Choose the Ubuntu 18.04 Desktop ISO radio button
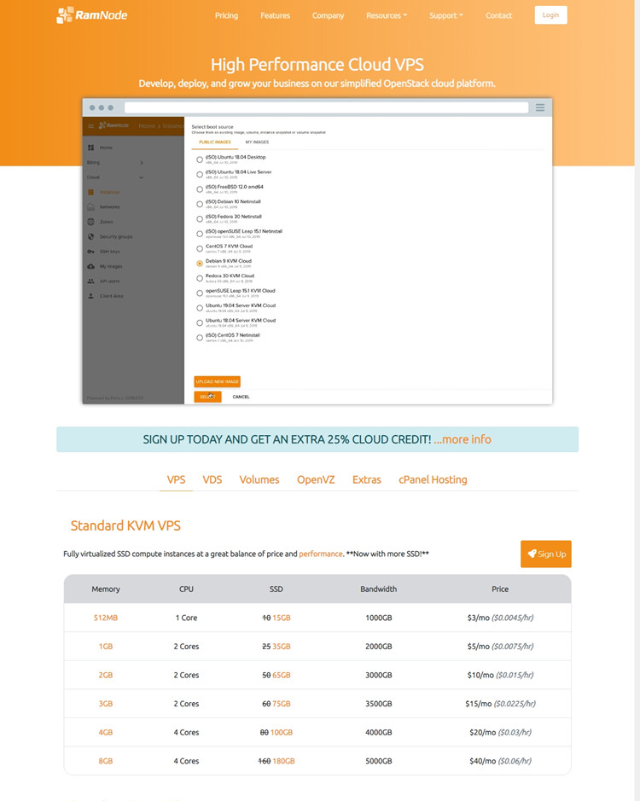 [x=200, y=160]
